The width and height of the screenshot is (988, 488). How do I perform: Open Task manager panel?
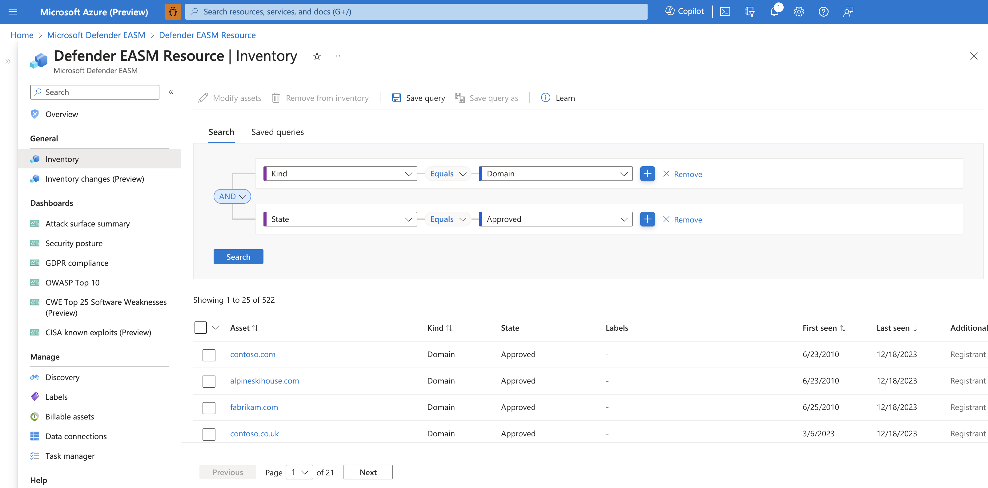[x=70, y=455]
